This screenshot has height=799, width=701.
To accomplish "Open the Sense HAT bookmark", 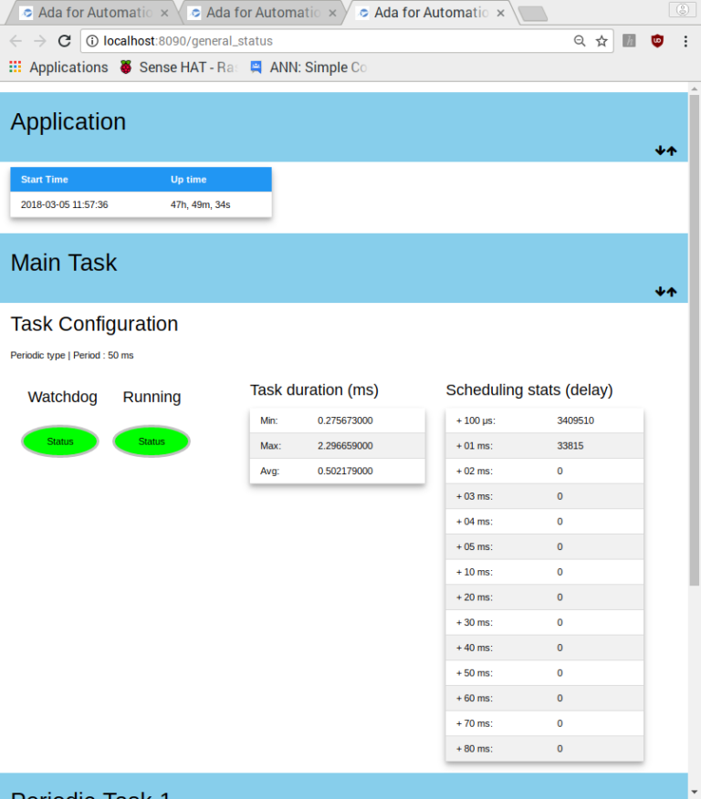I will pos(179,67).
